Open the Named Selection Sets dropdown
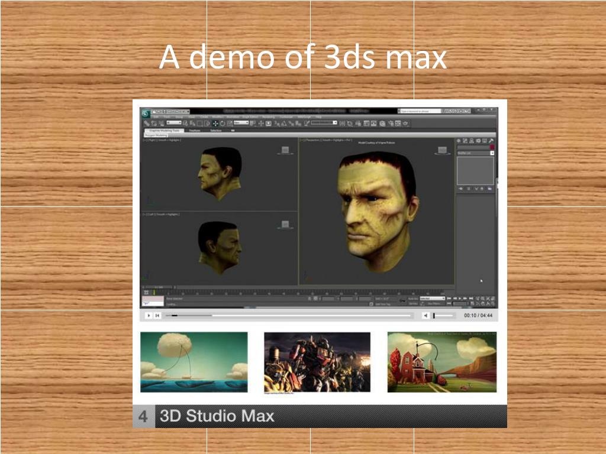This screenshot has width=606, height=454. point(324,123)
